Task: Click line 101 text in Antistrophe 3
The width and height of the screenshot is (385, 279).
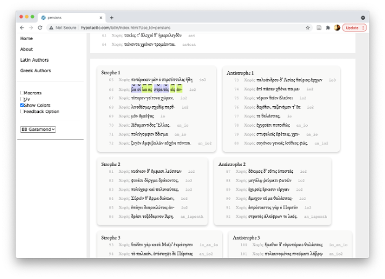Action: click(294, 254)
